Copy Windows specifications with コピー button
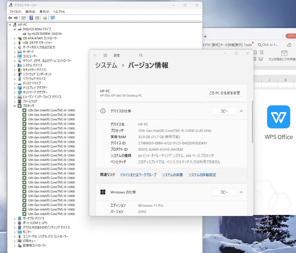Viewport: 296px width, 253px height. click(224, 192)
